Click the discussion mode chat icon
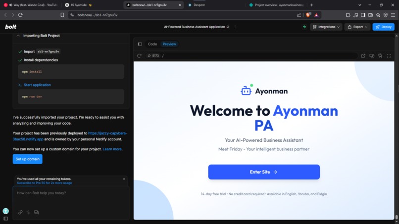Viewport: 399px width, 224px height. (x=37, y=212)
